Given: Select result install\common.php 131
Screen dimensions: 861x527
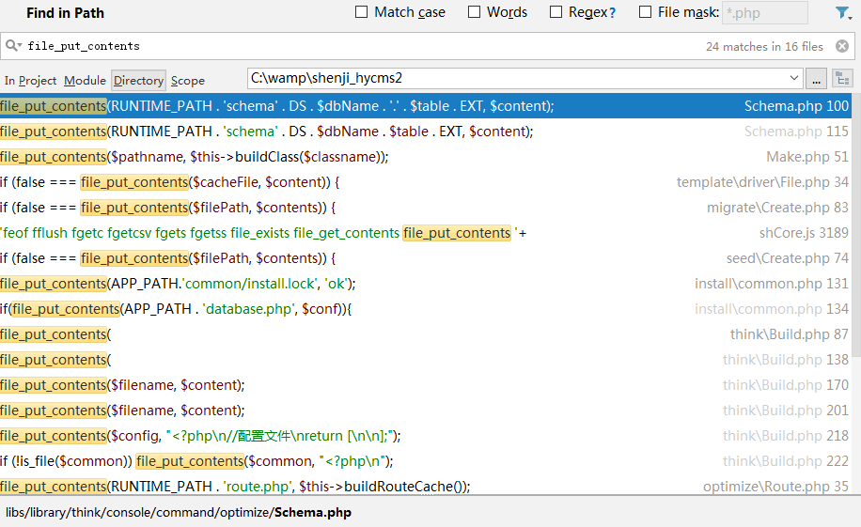Looking at the screenshot, I should [426, 284].
